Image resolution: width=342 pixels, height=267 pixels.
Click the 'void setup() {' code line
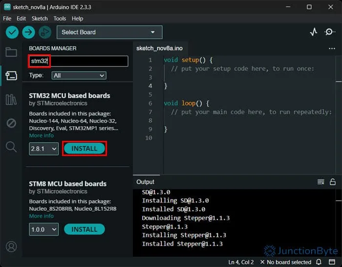tap(188, 60)
